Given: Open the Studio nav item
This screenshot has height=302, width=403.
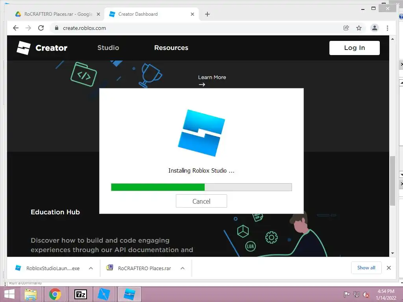Looking at the screenshot, I should (x=108, y=48).
